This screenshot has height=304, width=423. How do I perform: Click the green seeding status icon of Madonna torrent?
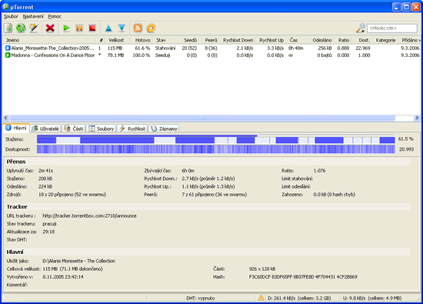click(8, 55)
